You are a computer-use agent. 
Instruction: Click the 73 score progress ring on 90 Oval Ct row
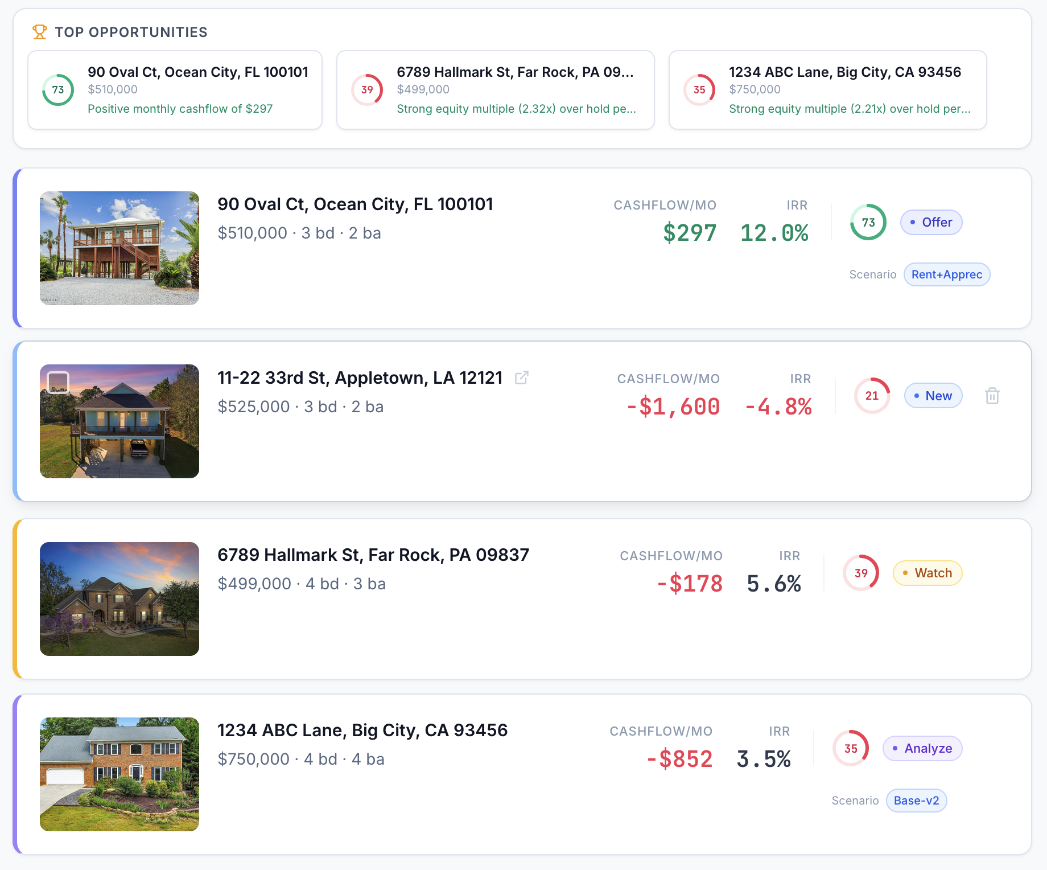[x=868, y=223]
